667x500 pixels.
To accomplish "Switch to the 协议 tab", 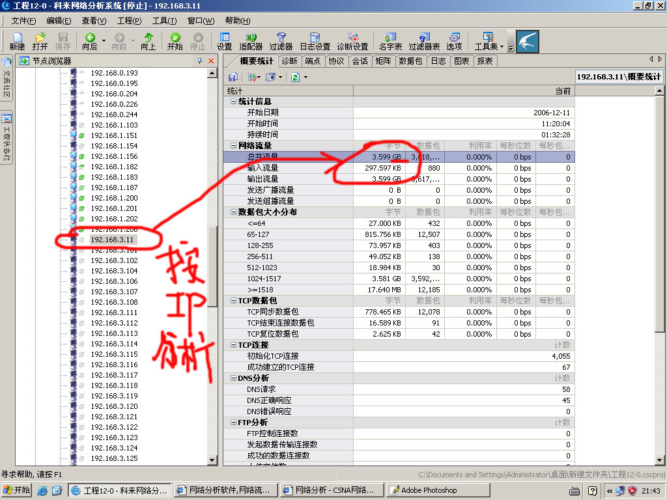I will 337,61.
